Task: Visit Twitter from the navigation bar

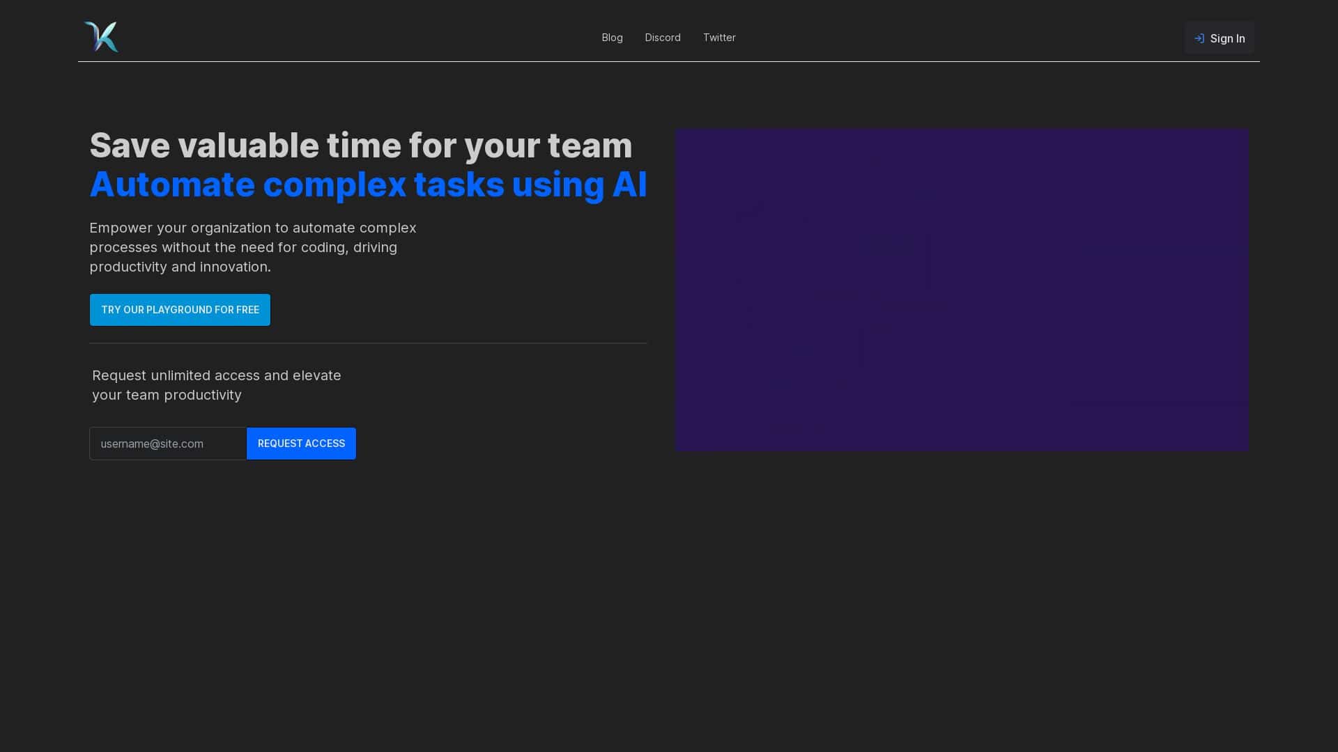Action: tap(719, 38)
